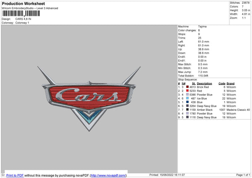
Task: Click the Wilcom EmbroideryStudio – Level 3 Advanced subtitle
Action: click(30, 8)
